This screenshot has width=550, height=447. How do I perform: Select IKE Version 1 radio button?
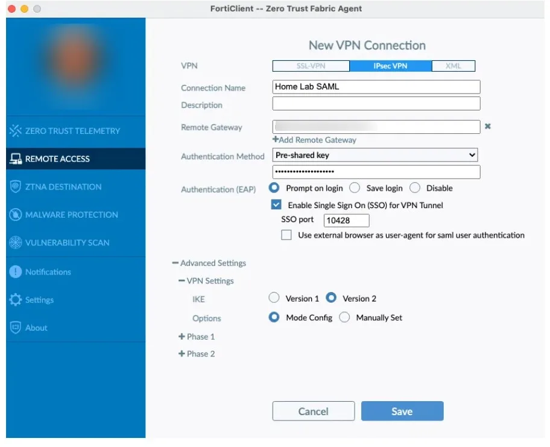tap(274, 298)
